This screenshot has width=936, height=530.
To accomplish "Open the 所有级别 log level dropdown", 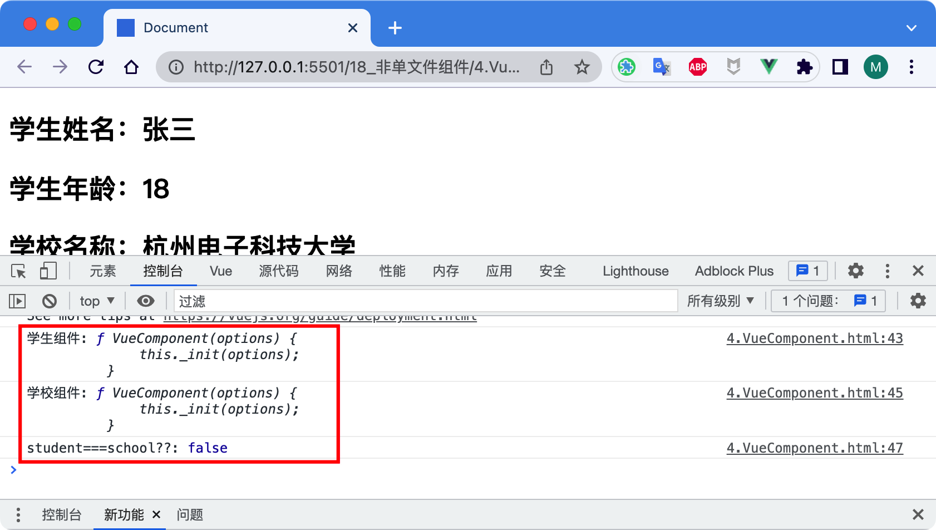I will (720, 301).
